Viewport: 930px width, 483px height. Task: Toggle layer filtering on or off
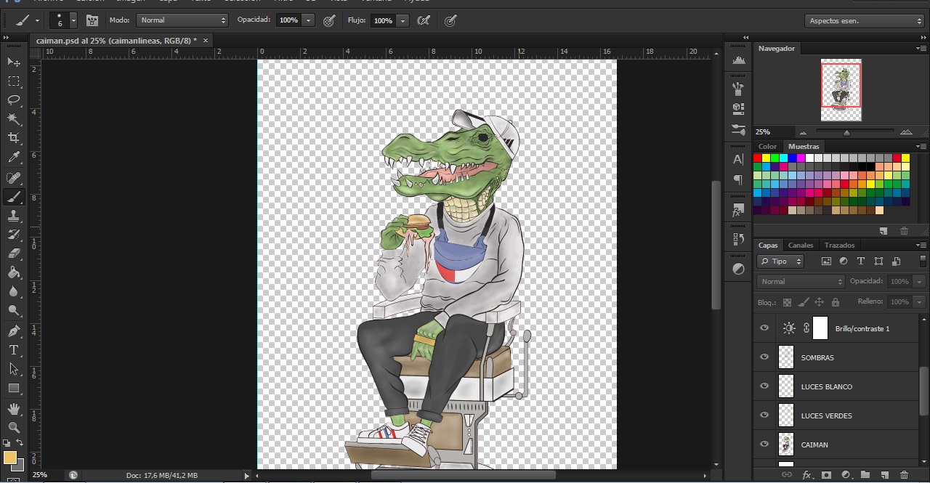coord(923,261)
